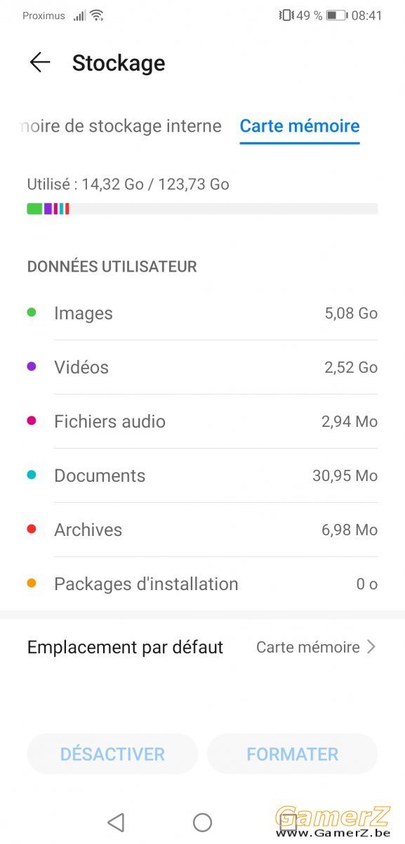Open the chevron next to Carte mémoire
This screenshot has height=844, width=405.
tap(371, 647)
